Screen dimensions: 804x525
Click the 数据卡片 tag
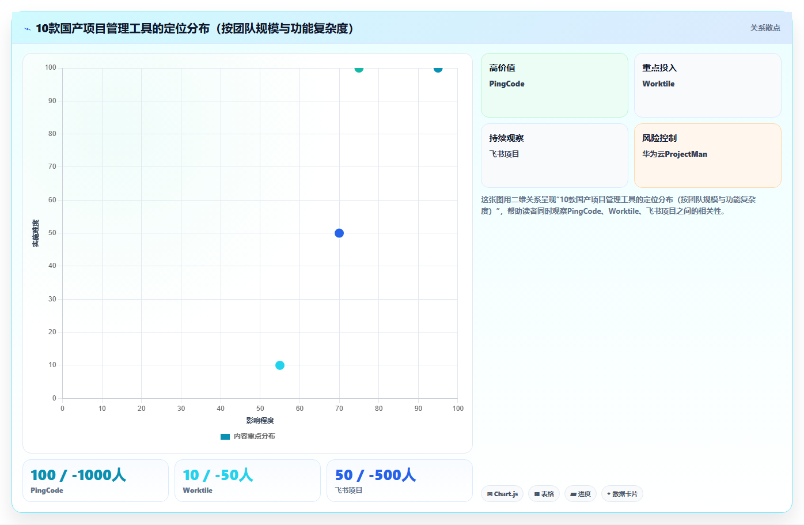tap(622, 494)
